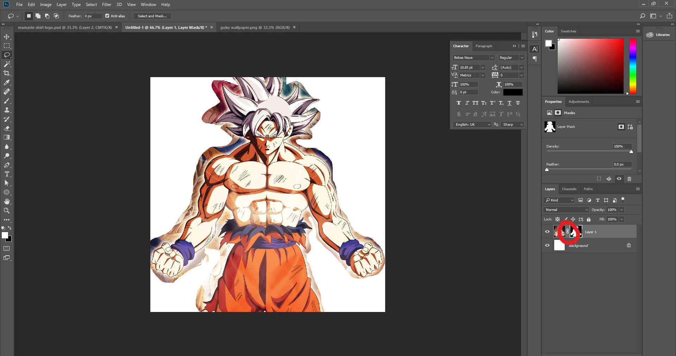
Task: Select the Pen tool
Action: [7, 165]
